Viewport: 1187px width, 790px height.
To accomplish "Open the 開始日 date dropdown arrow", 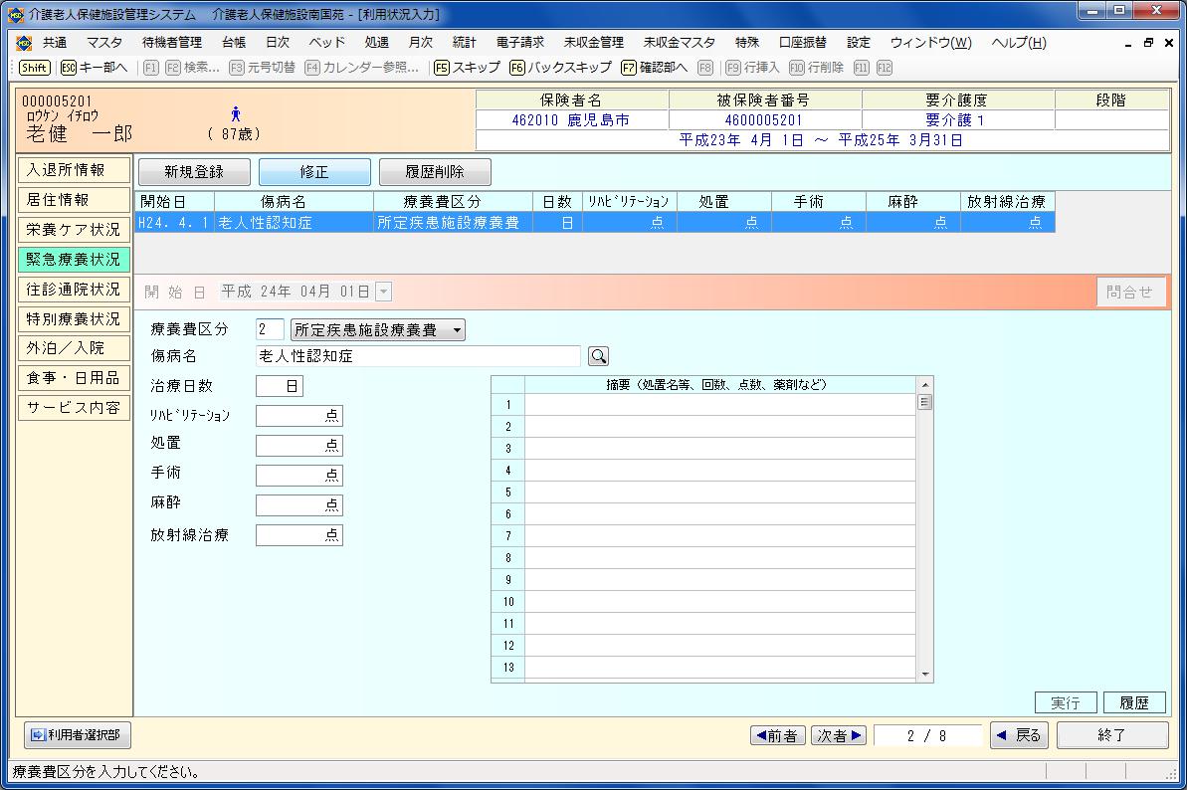I will pos(384,292).
